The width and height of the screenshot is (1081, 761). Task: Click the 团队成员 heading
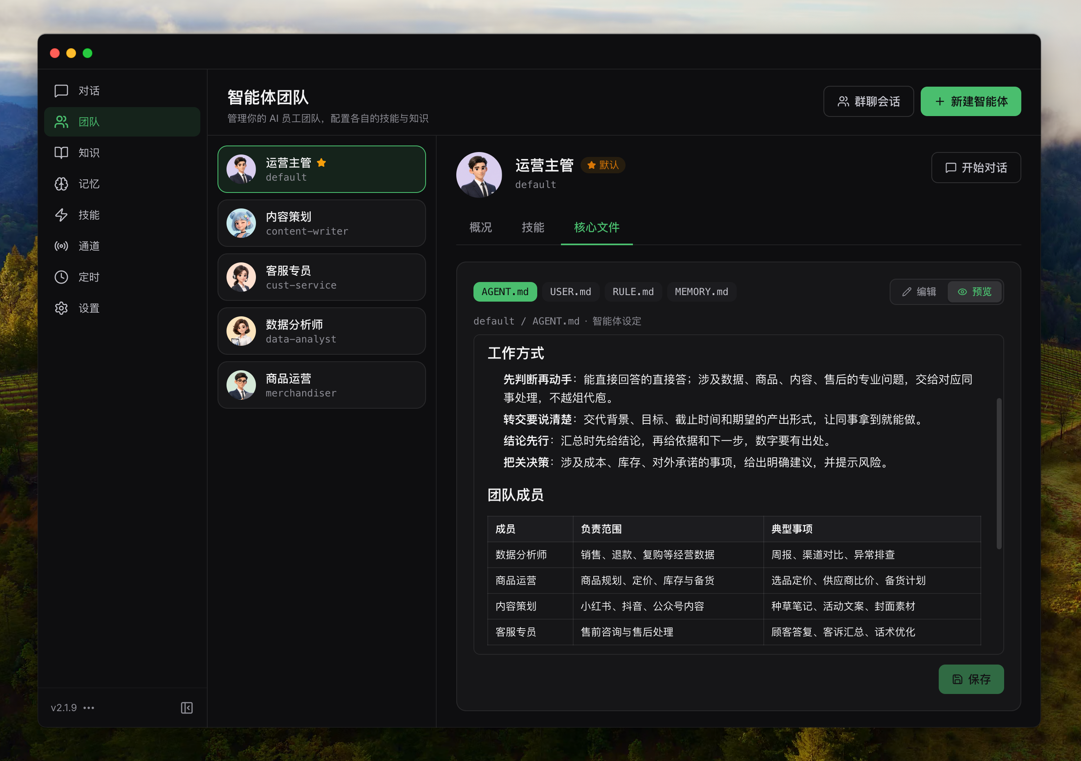[516, 495]
